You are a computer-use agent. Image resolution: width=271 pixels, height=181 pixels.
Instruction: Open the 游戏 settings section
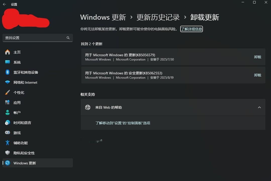[x=17, y=133]
